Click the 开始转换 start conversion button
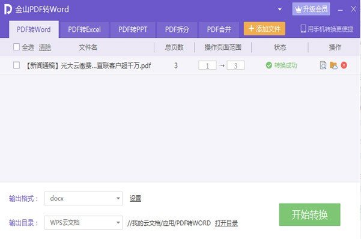 [x=310, y=214]
